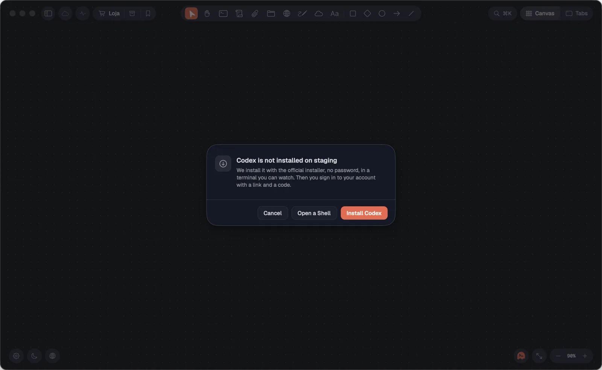The height and width of the screenshot is (370, 602).
Task: Select the freehand draw pen tool
Action: coord(303,14)
